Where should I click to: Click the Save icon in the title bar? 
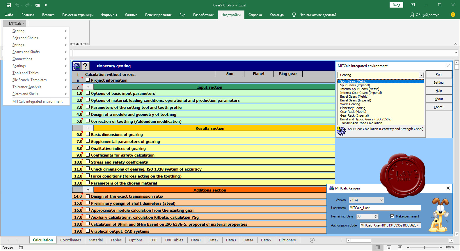[x=9, y=5]
